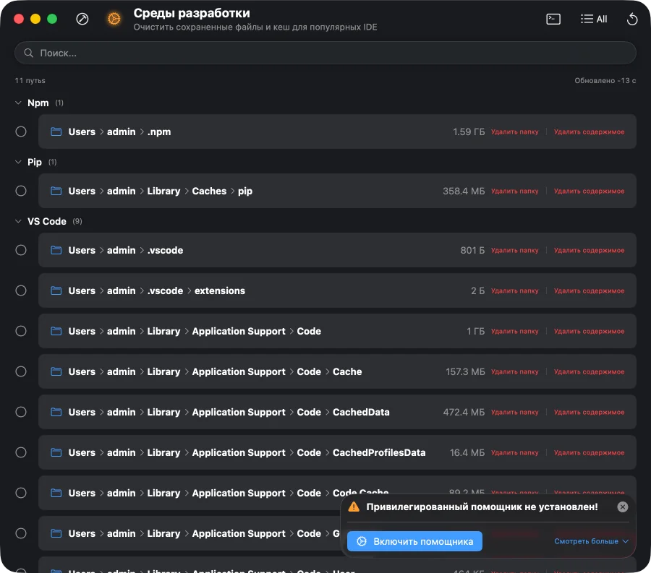Click Удалить содержимое for CachedProfilesData

point(589,452)
